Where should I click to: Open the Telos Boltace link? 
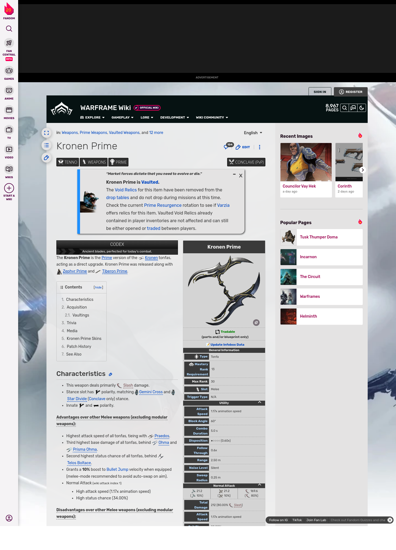(x=79, y=463)
